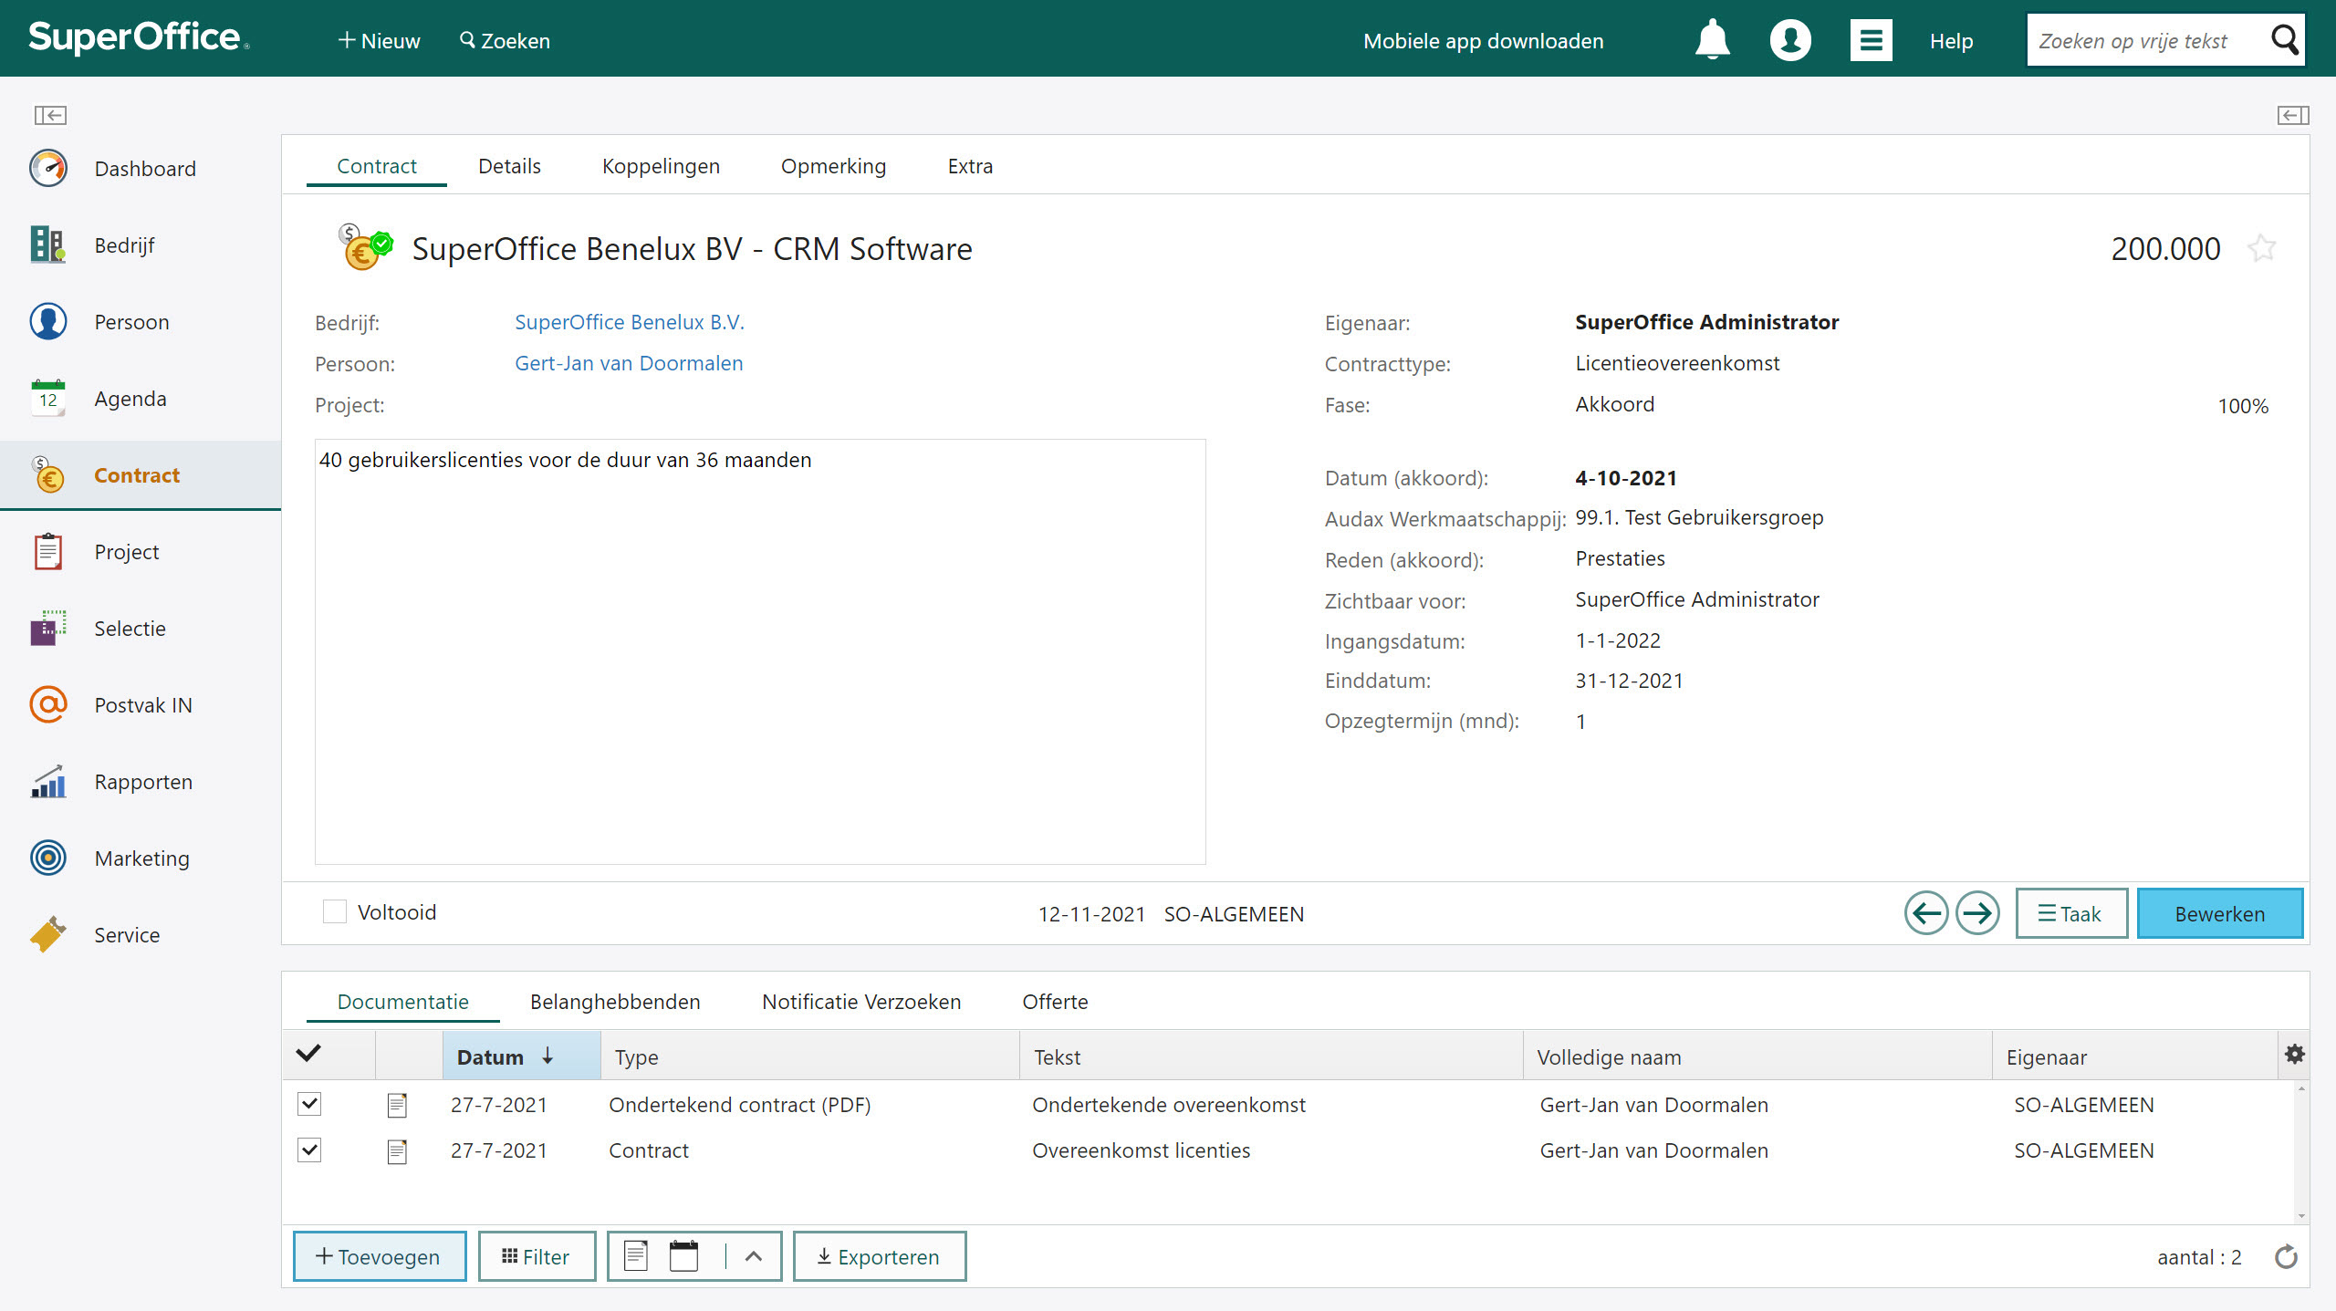Add new document icon in toolbar
This screenshot has height=1311, width=2336.
636,1256
